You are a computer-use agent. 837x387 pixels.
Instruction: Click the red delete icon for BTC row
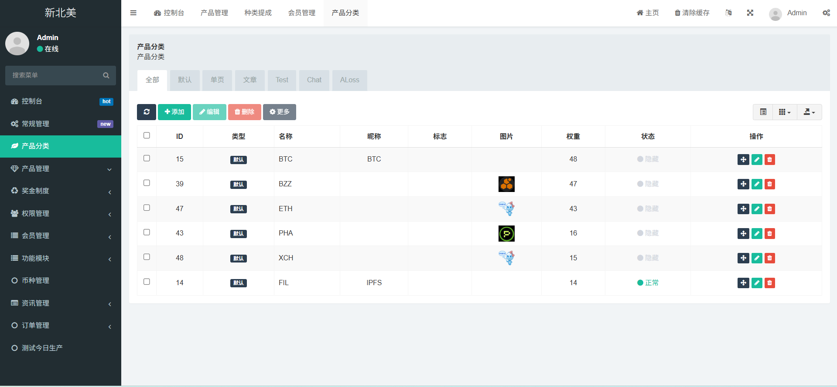(x=769, y=160)
